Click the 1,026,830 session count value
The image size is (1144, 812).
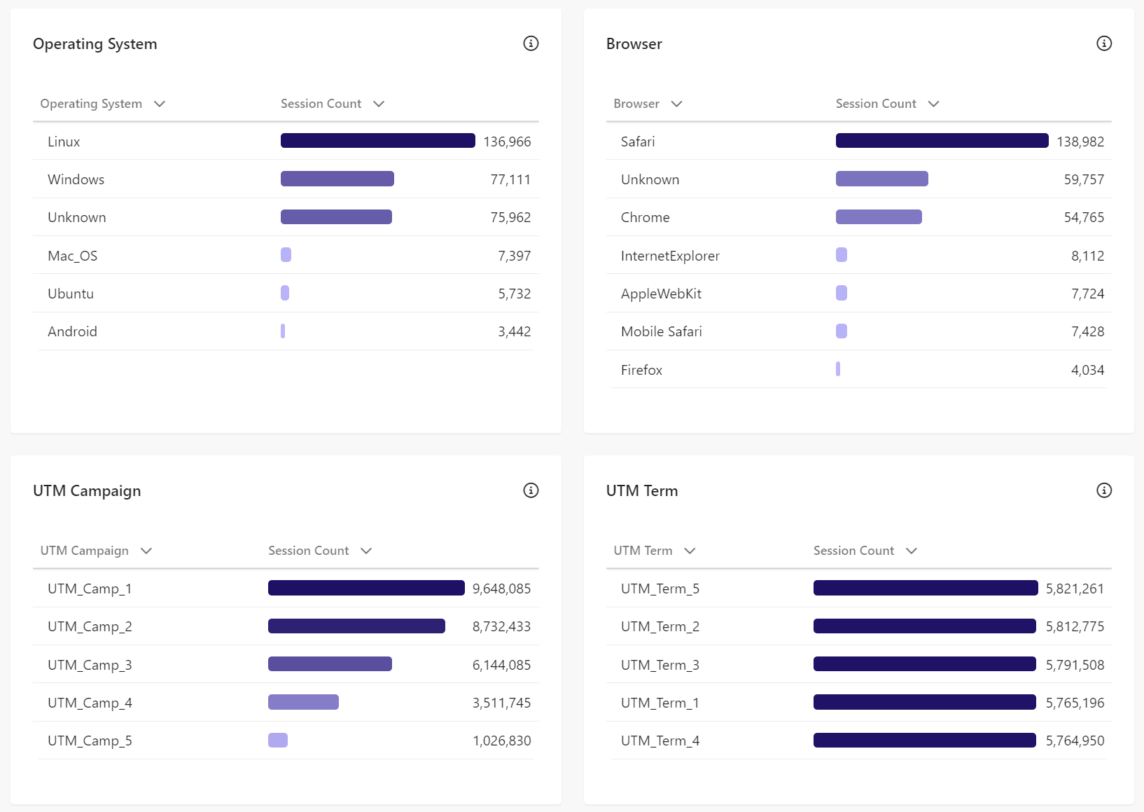coord(501,741)
